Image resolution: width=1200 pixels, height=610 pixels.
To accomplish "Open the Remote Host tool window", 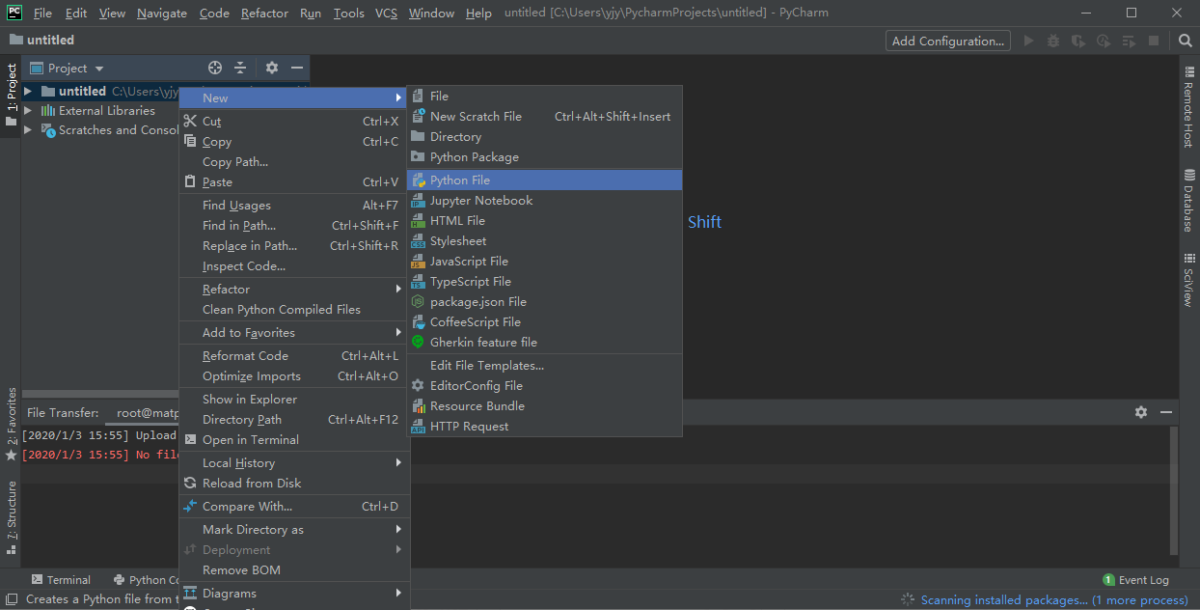I will (1189, 97).
